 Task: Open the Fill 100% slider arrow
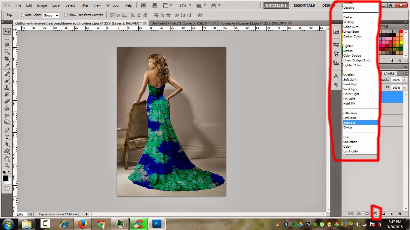(x=405, y=87)
